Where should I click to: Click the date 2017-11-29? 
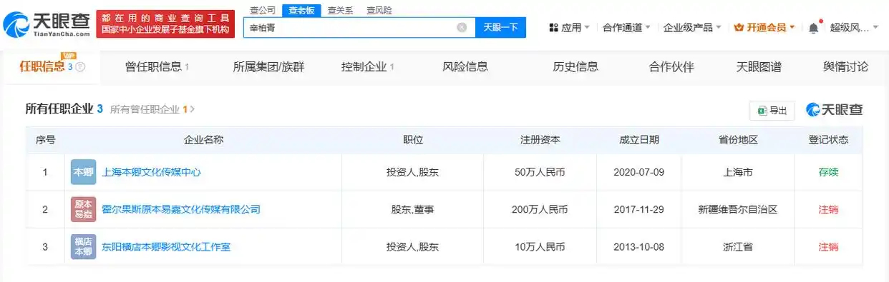638,210
